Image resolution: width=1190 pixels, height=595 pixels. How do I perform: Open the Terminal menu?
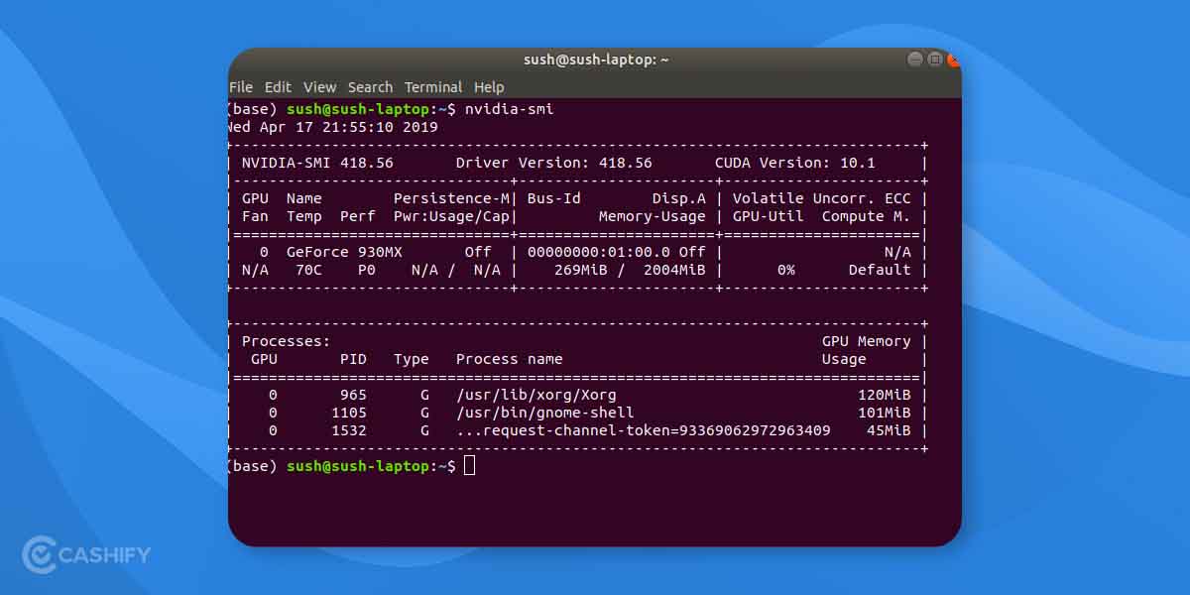(433, 87)
